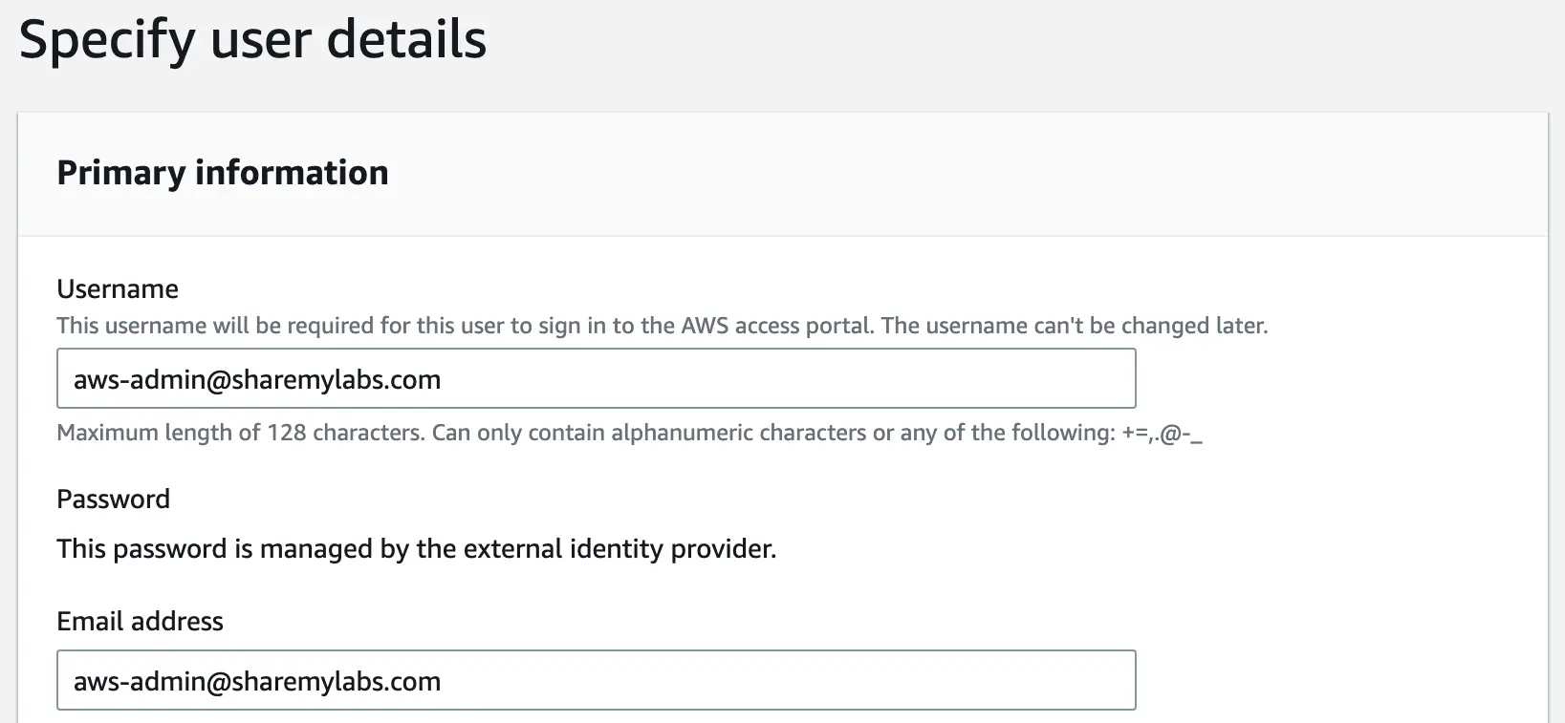Click the Username field label

click(118, 288)
